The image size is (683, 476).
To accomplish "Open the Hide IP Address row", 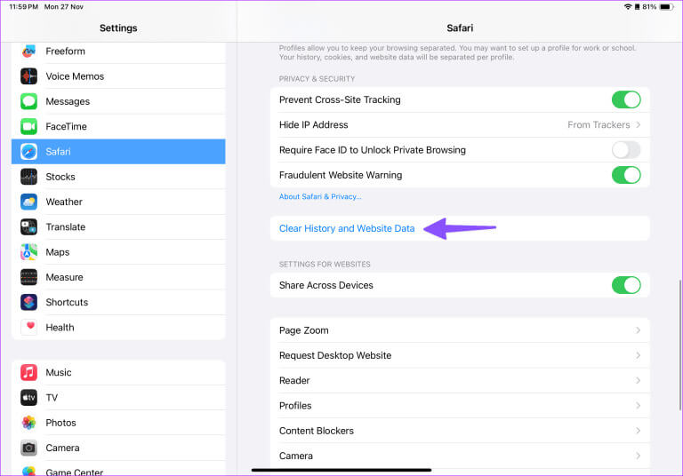I will (460, 125).
